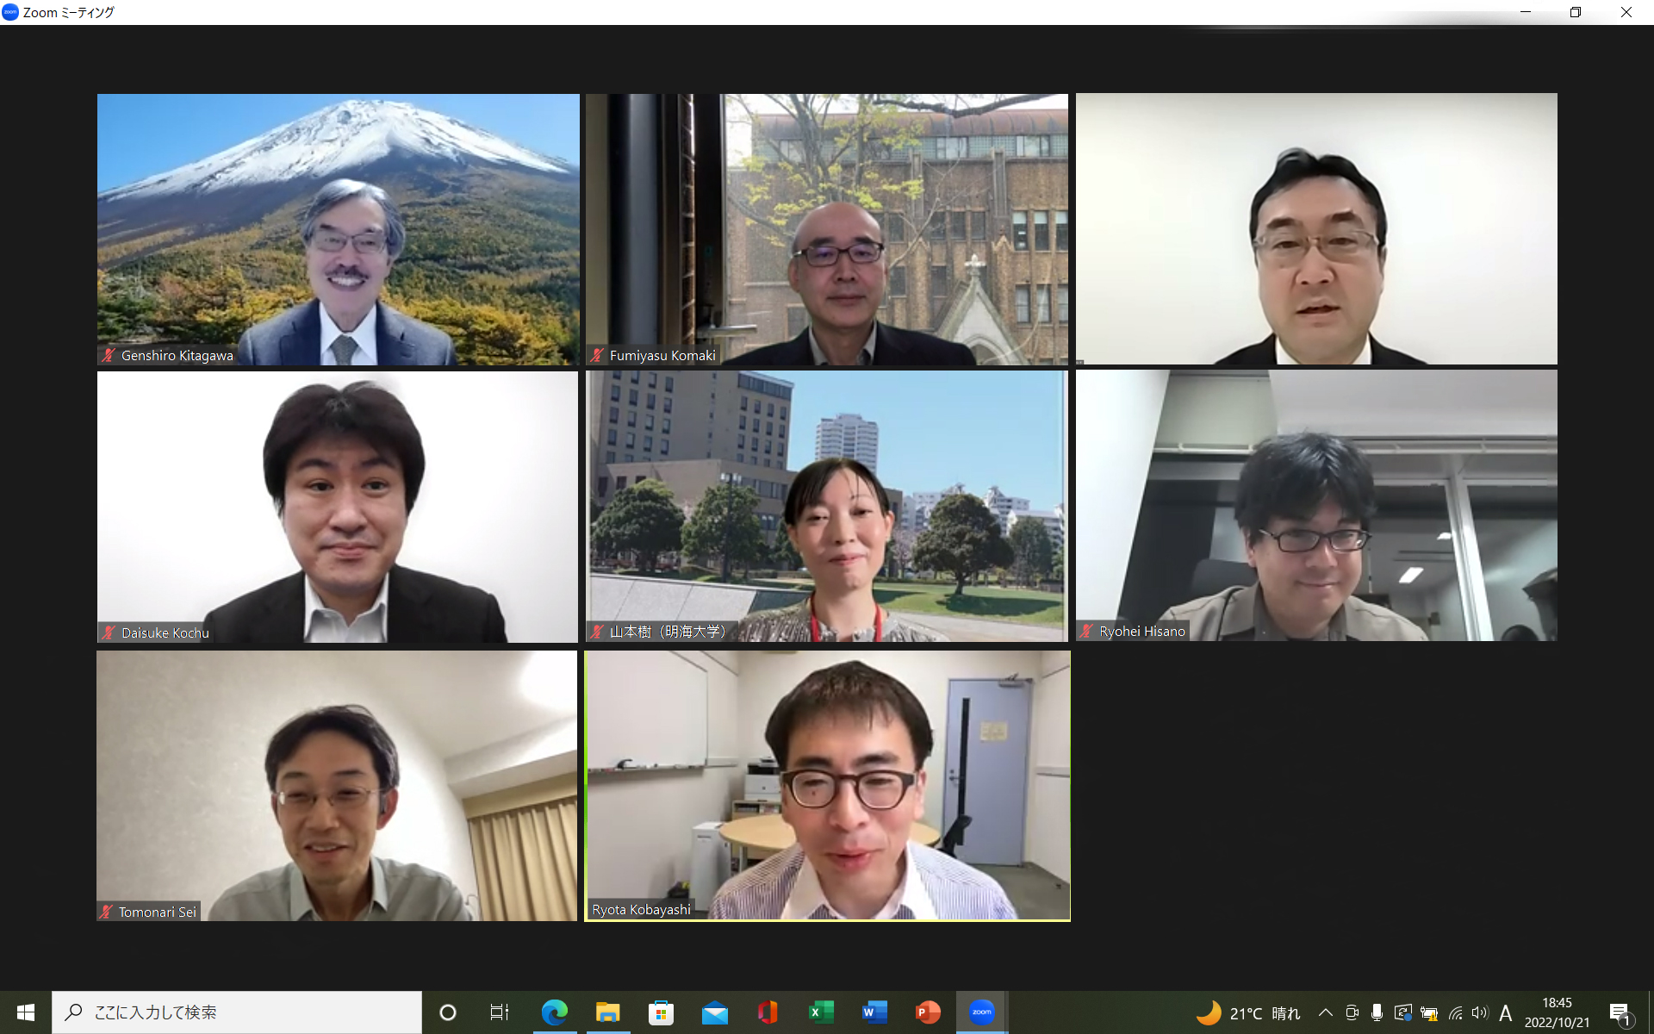Click muted mic icon beside Daisuke Kochu

click(x=109, y=632)
